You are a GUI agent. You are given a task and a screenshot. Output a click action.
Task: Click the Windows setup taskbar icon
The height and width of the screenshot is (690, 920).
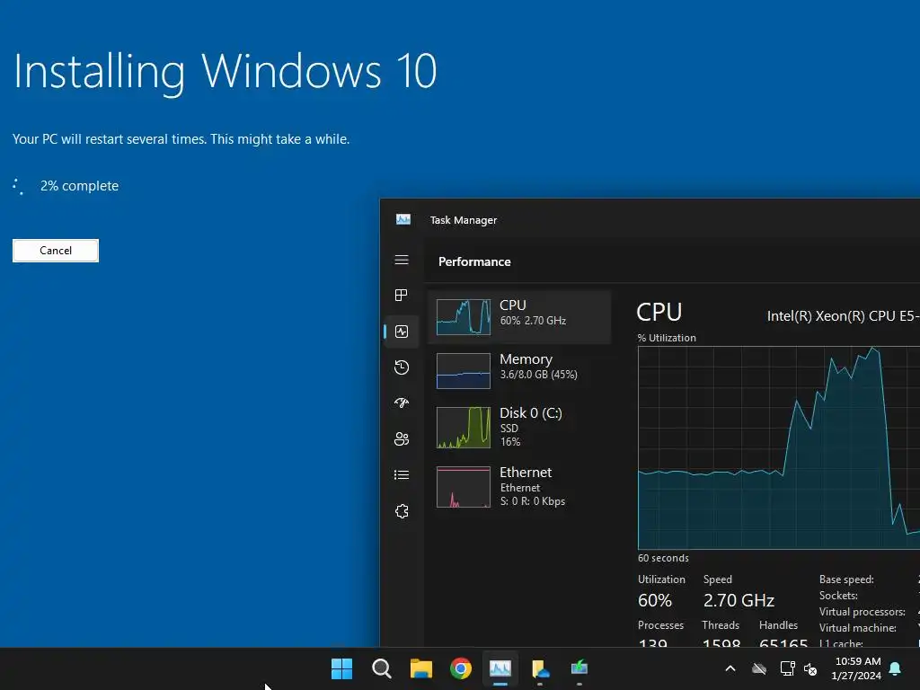[579, 668]
